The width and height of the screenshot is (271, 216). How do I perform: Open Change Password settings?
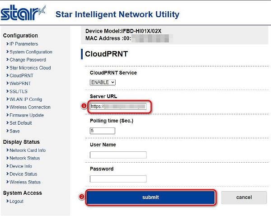tap(28, 60)
